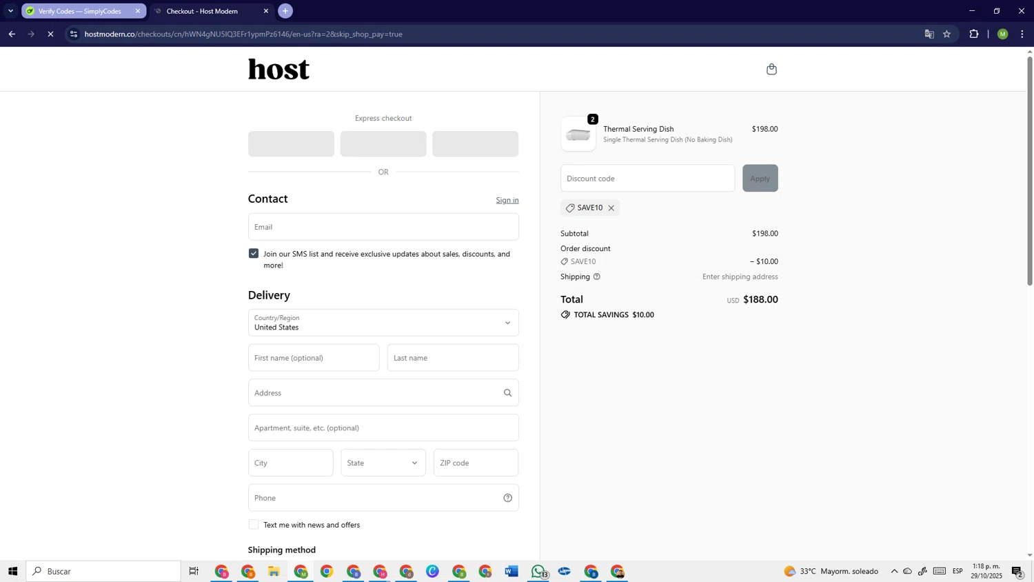Stop page loading button
The height and width of the screenshot is (582, 1034).
50,34
